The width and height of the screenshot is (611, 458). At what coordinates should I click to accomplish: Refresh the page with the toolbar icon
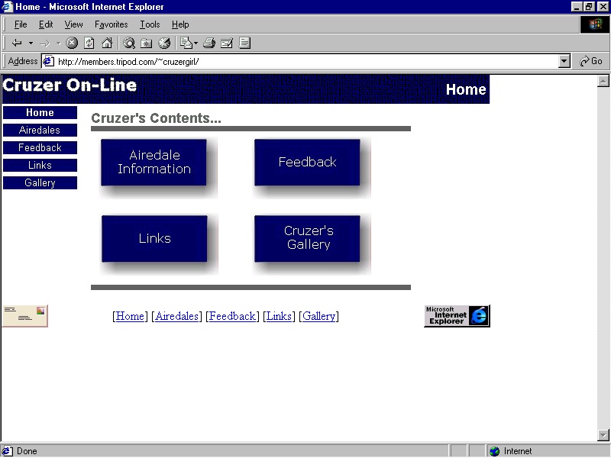89,43
